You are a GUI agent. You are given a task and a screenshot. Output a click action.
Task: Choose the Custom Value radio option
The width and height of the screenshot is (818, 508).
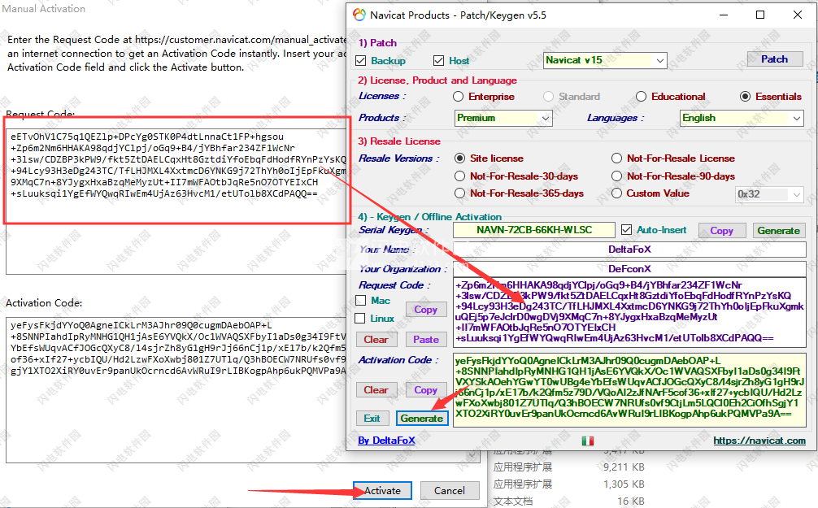(616, 193)
